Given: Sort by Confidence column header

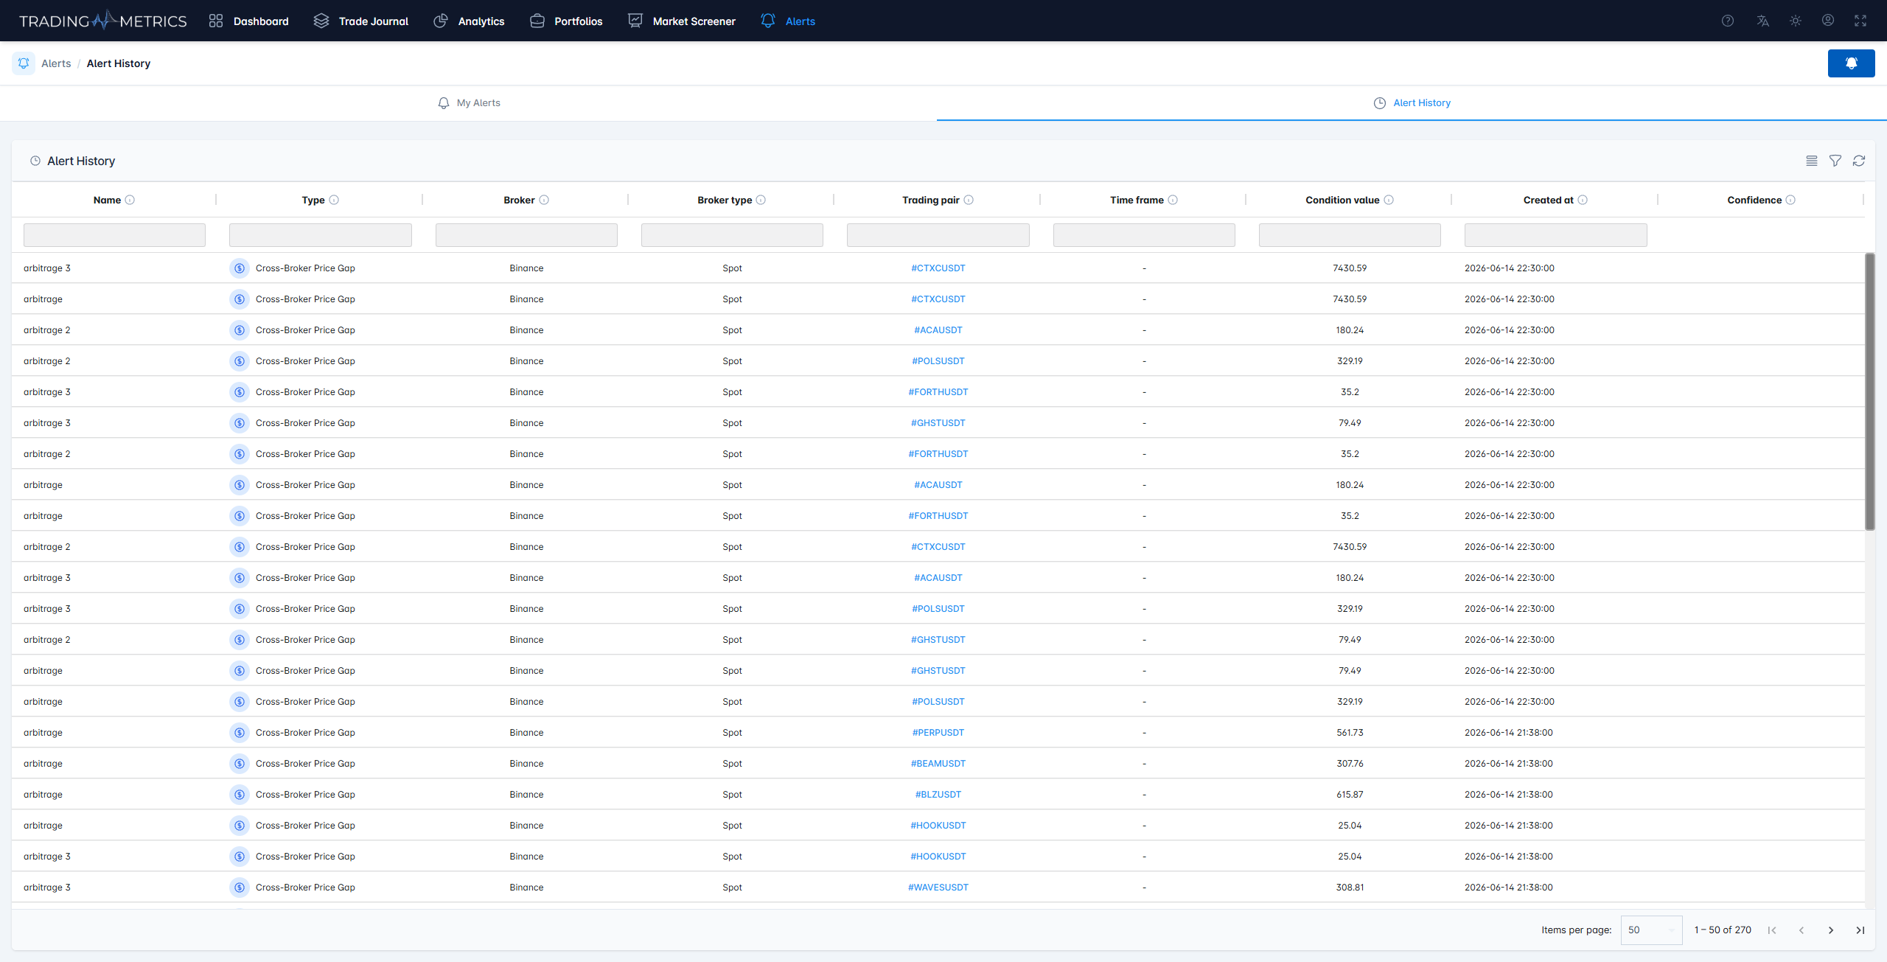Looking at the screenshot, I should pos(1754,200).
